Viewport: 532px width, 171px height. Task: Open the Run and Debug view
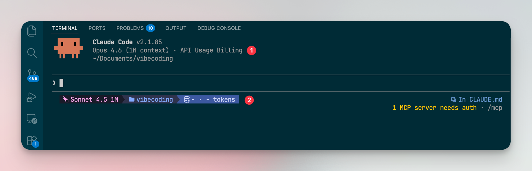click(31, 97)
